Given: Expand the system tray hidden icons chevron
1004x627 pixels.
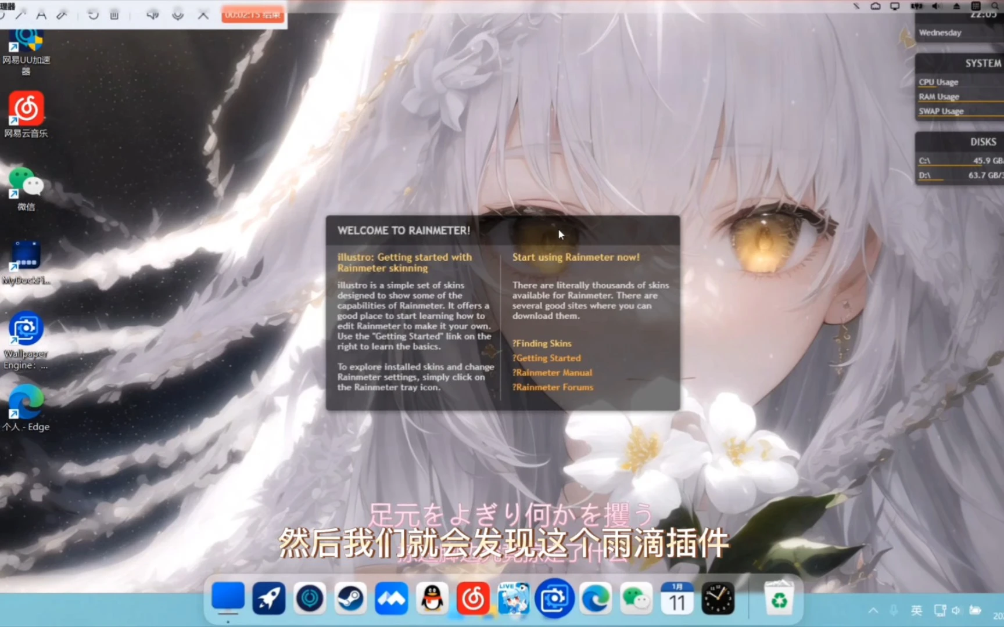Looking at the screenshot, I should point(873,610).
